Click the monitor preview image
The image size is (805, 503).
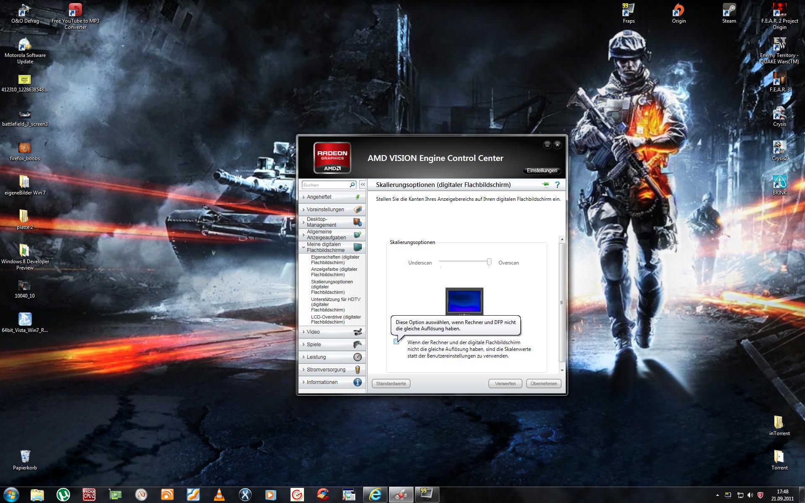(464, 301)
